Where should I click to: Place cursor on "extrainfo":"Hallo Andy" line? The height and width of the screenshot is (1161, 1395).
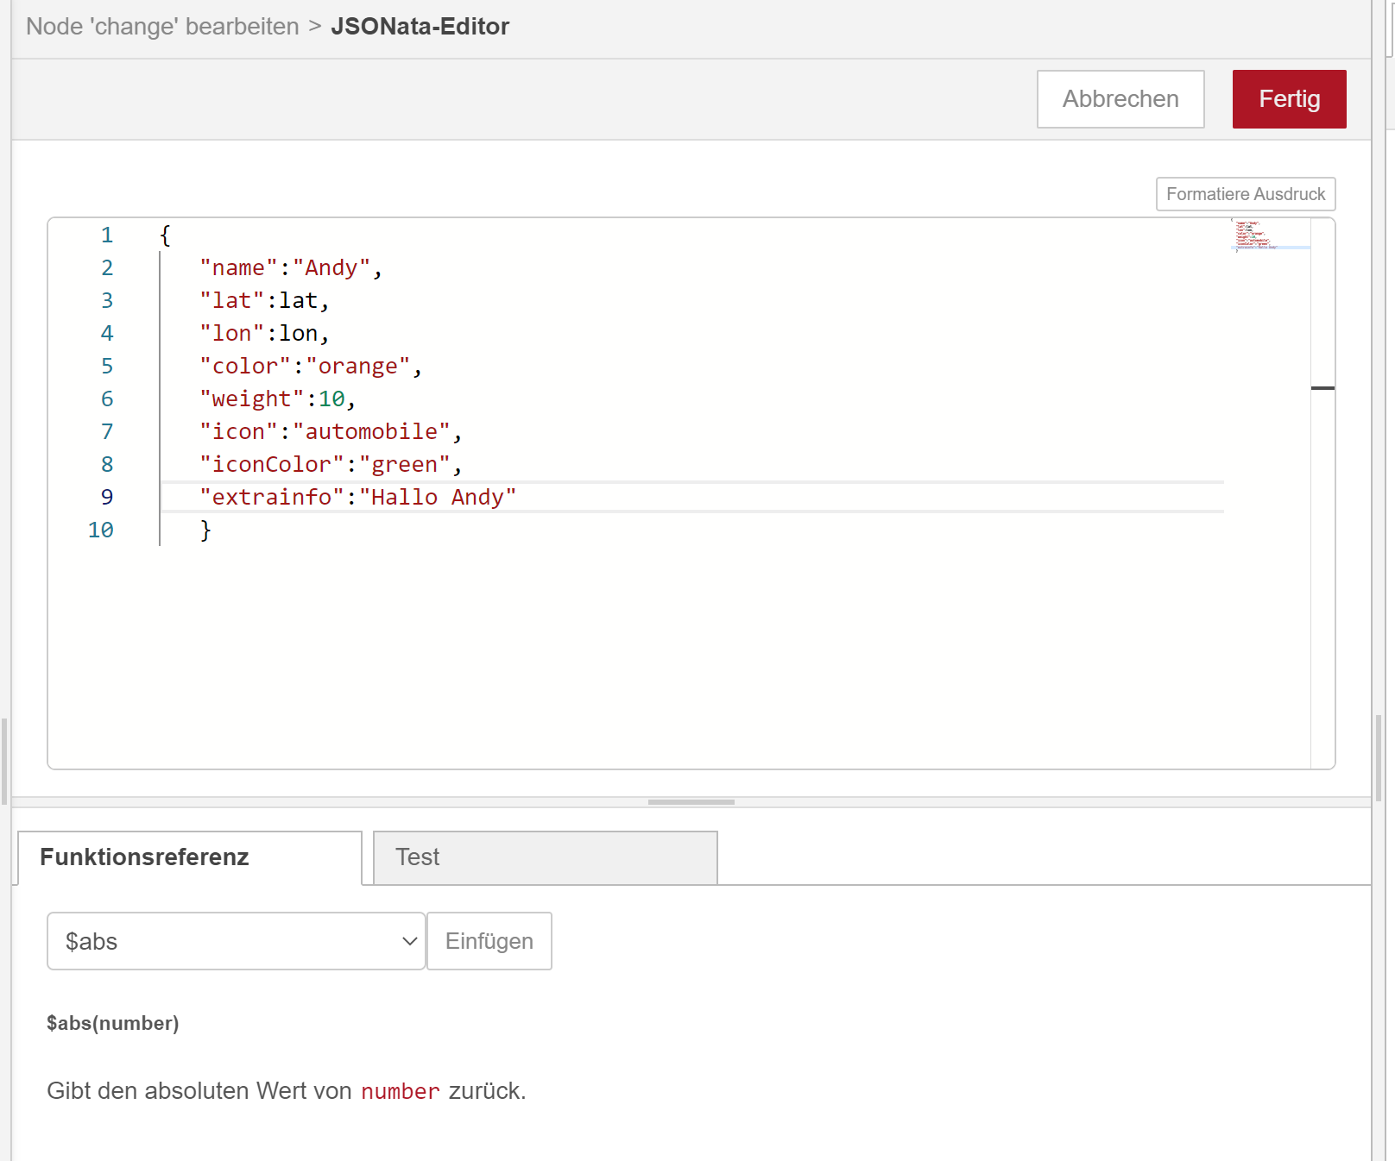[x=357, y=497]
